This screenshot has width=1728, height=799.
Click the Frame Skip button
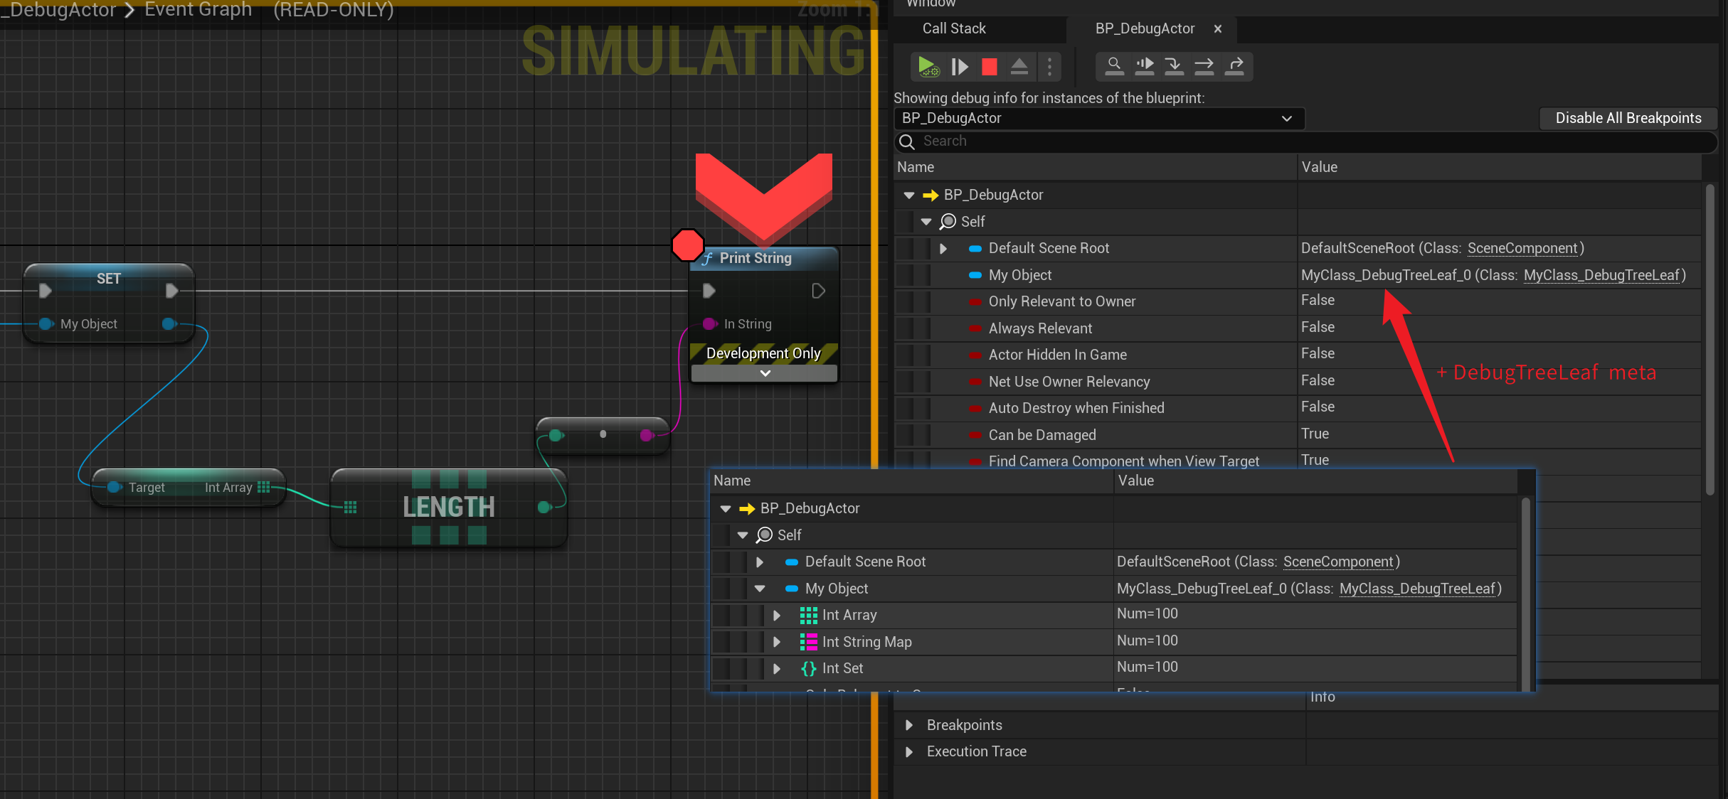[960, 67]
